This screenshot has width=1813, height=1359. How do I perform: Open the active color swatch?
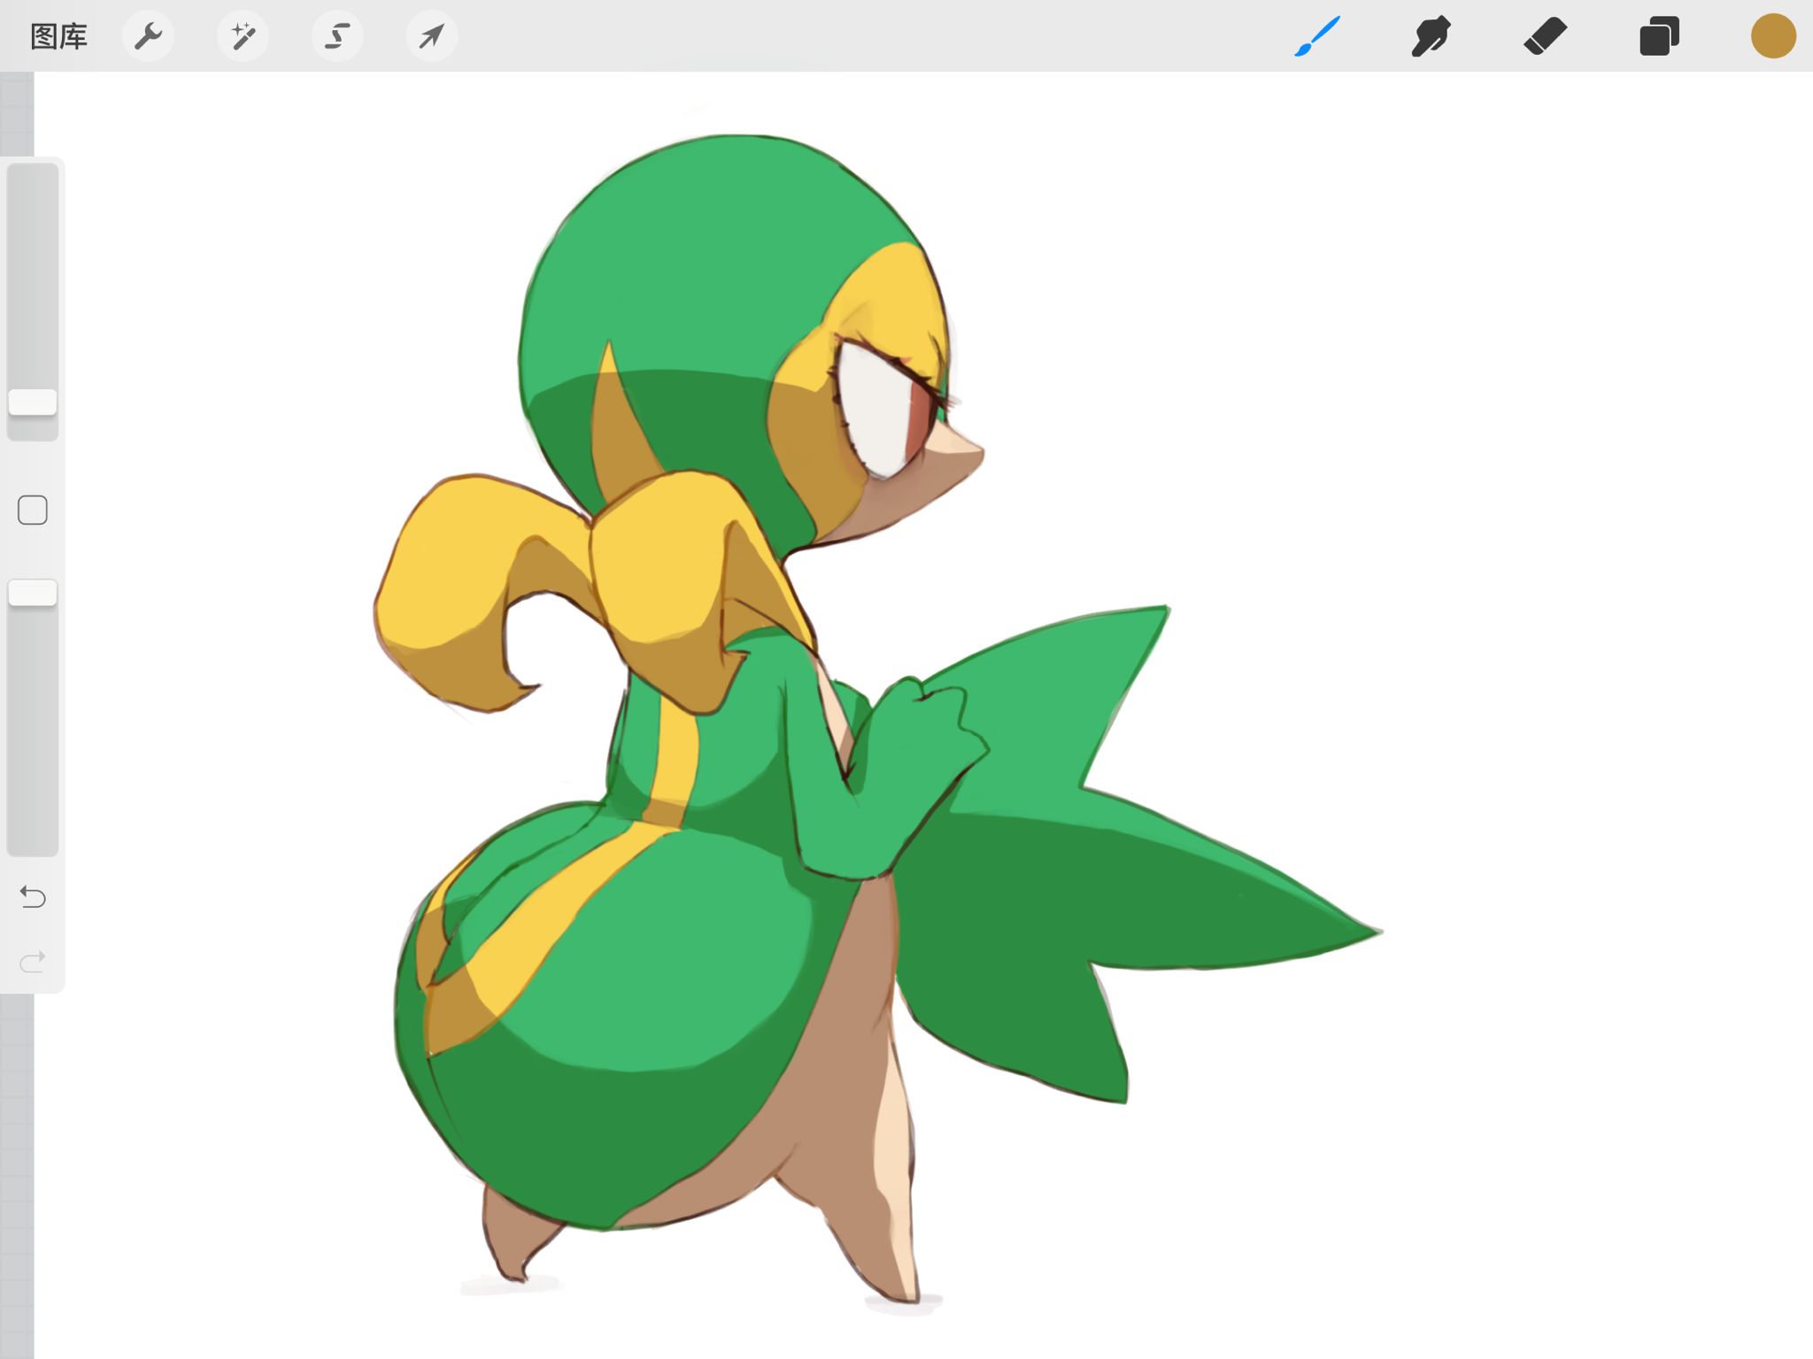pos(1773,37)
